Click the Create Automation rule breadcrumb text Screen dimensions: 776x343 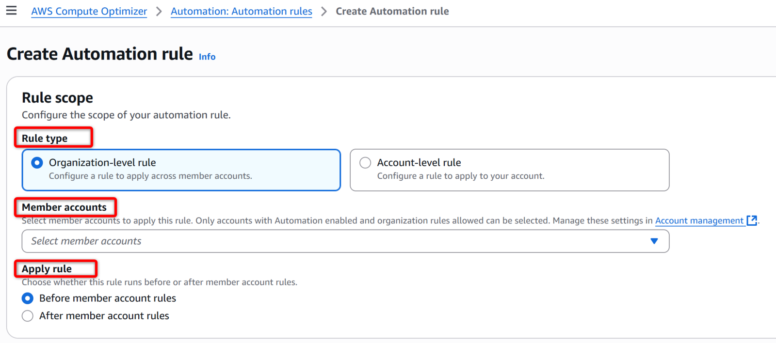pos(392,11)
